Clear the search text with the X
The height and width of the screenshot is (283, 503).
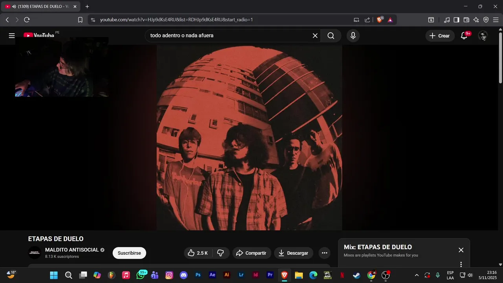click(315, 36)
